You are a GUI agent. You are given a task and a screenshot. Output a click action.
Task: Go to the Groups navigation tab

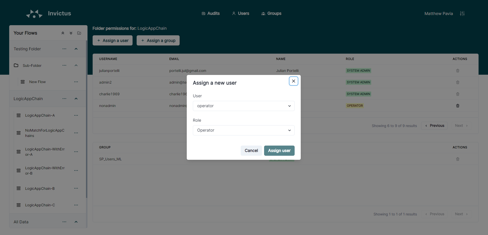pyautogui.click(x=271, y=13)
